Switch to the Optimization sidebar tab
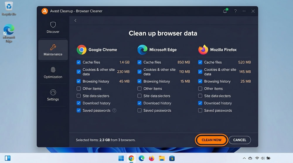 (x=53, y=73)
